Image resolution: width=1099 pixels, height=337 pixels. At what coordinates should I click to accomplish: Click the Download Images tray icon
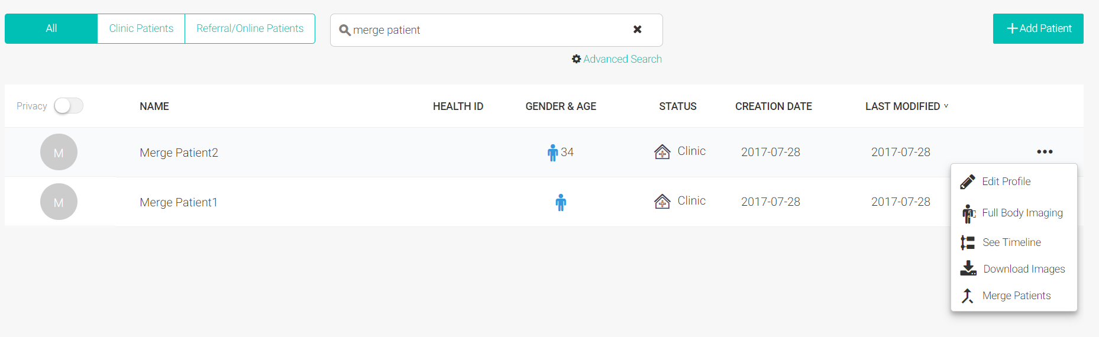click(x=968, y=269)
